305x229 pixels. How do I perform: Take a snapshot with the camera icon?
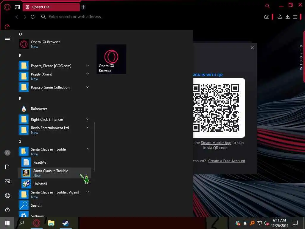pos(267,17)
